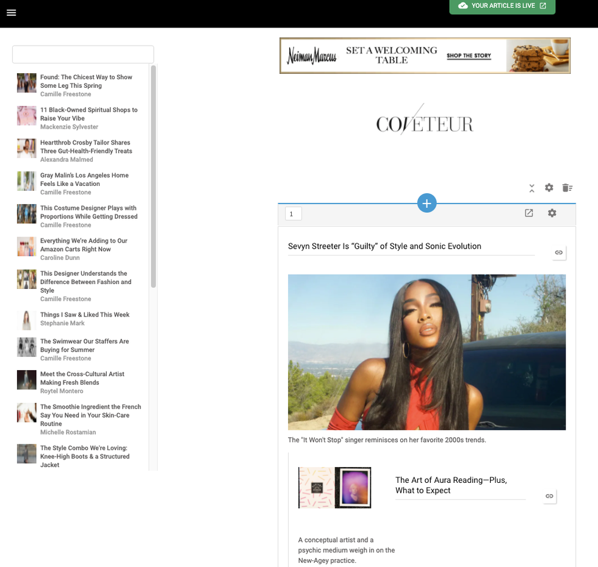Click the link icon beside Sevyn Streeter headline
Viewport: 598px width, 567px height.
(x=558, y=252)
